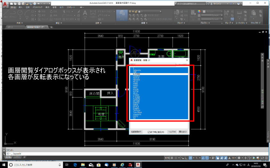
Task: Expand the 画層 panel dropdown
Action: tap(144, 23)
